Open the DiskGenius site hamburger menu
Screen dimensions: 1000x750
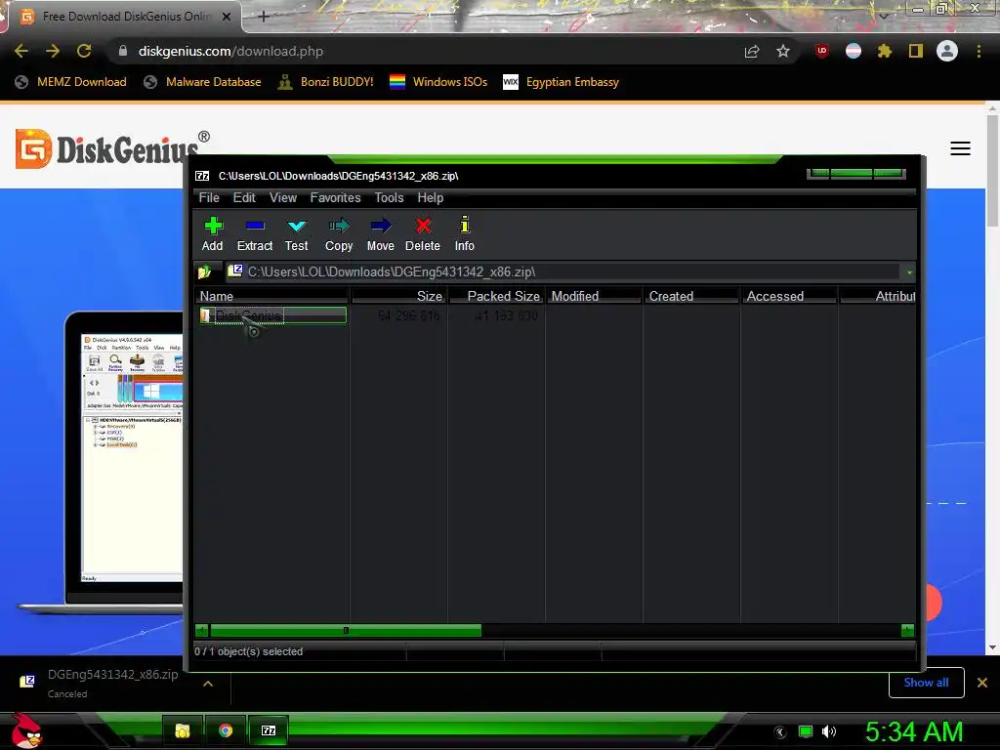(x=961, y=148)
